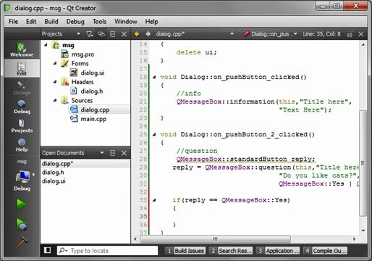Open Projects pane filter tree options
372x261 pixels.
coord(90,34)
